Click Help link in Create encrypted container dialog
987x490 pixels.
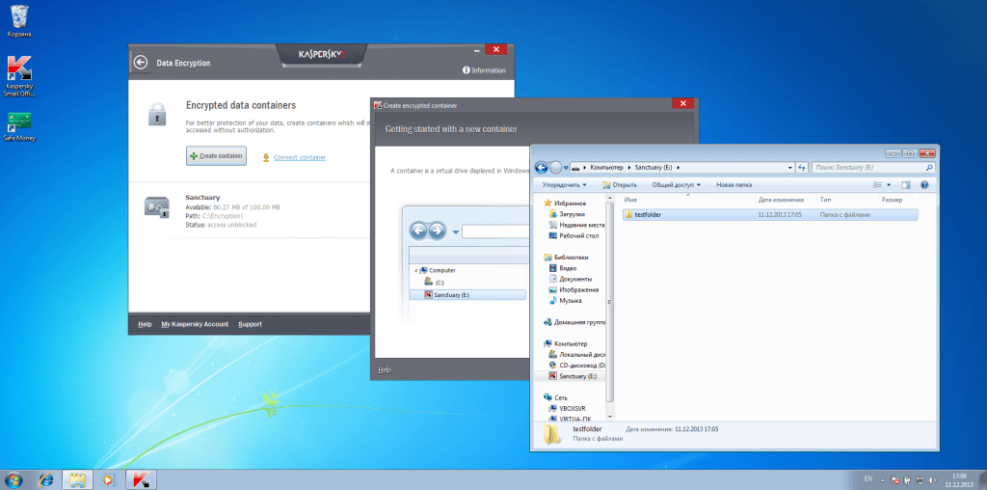384,370
